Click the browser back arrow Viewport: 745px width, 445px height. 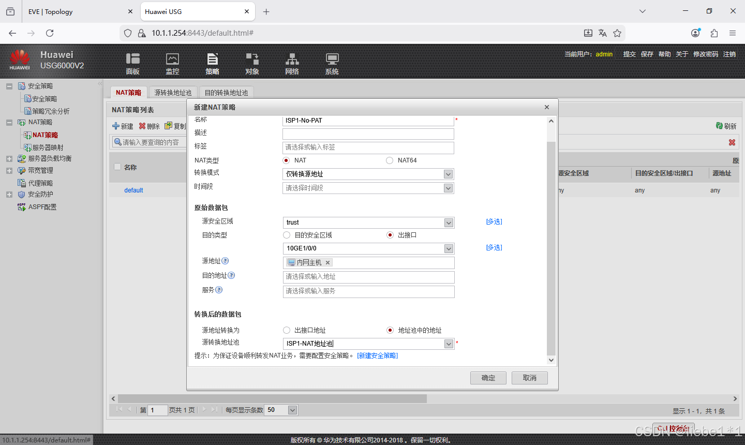click(x=12, y=33)
